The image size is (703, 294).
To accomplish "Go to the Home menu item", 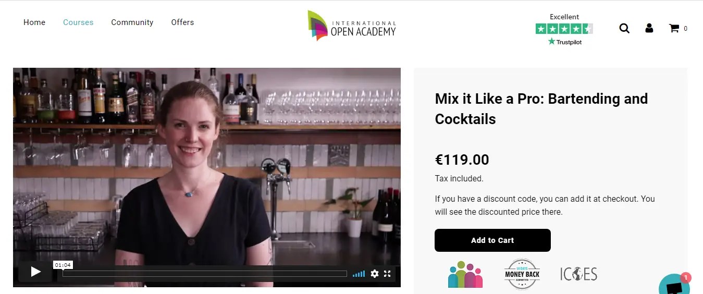I will [x=34, y=22].
